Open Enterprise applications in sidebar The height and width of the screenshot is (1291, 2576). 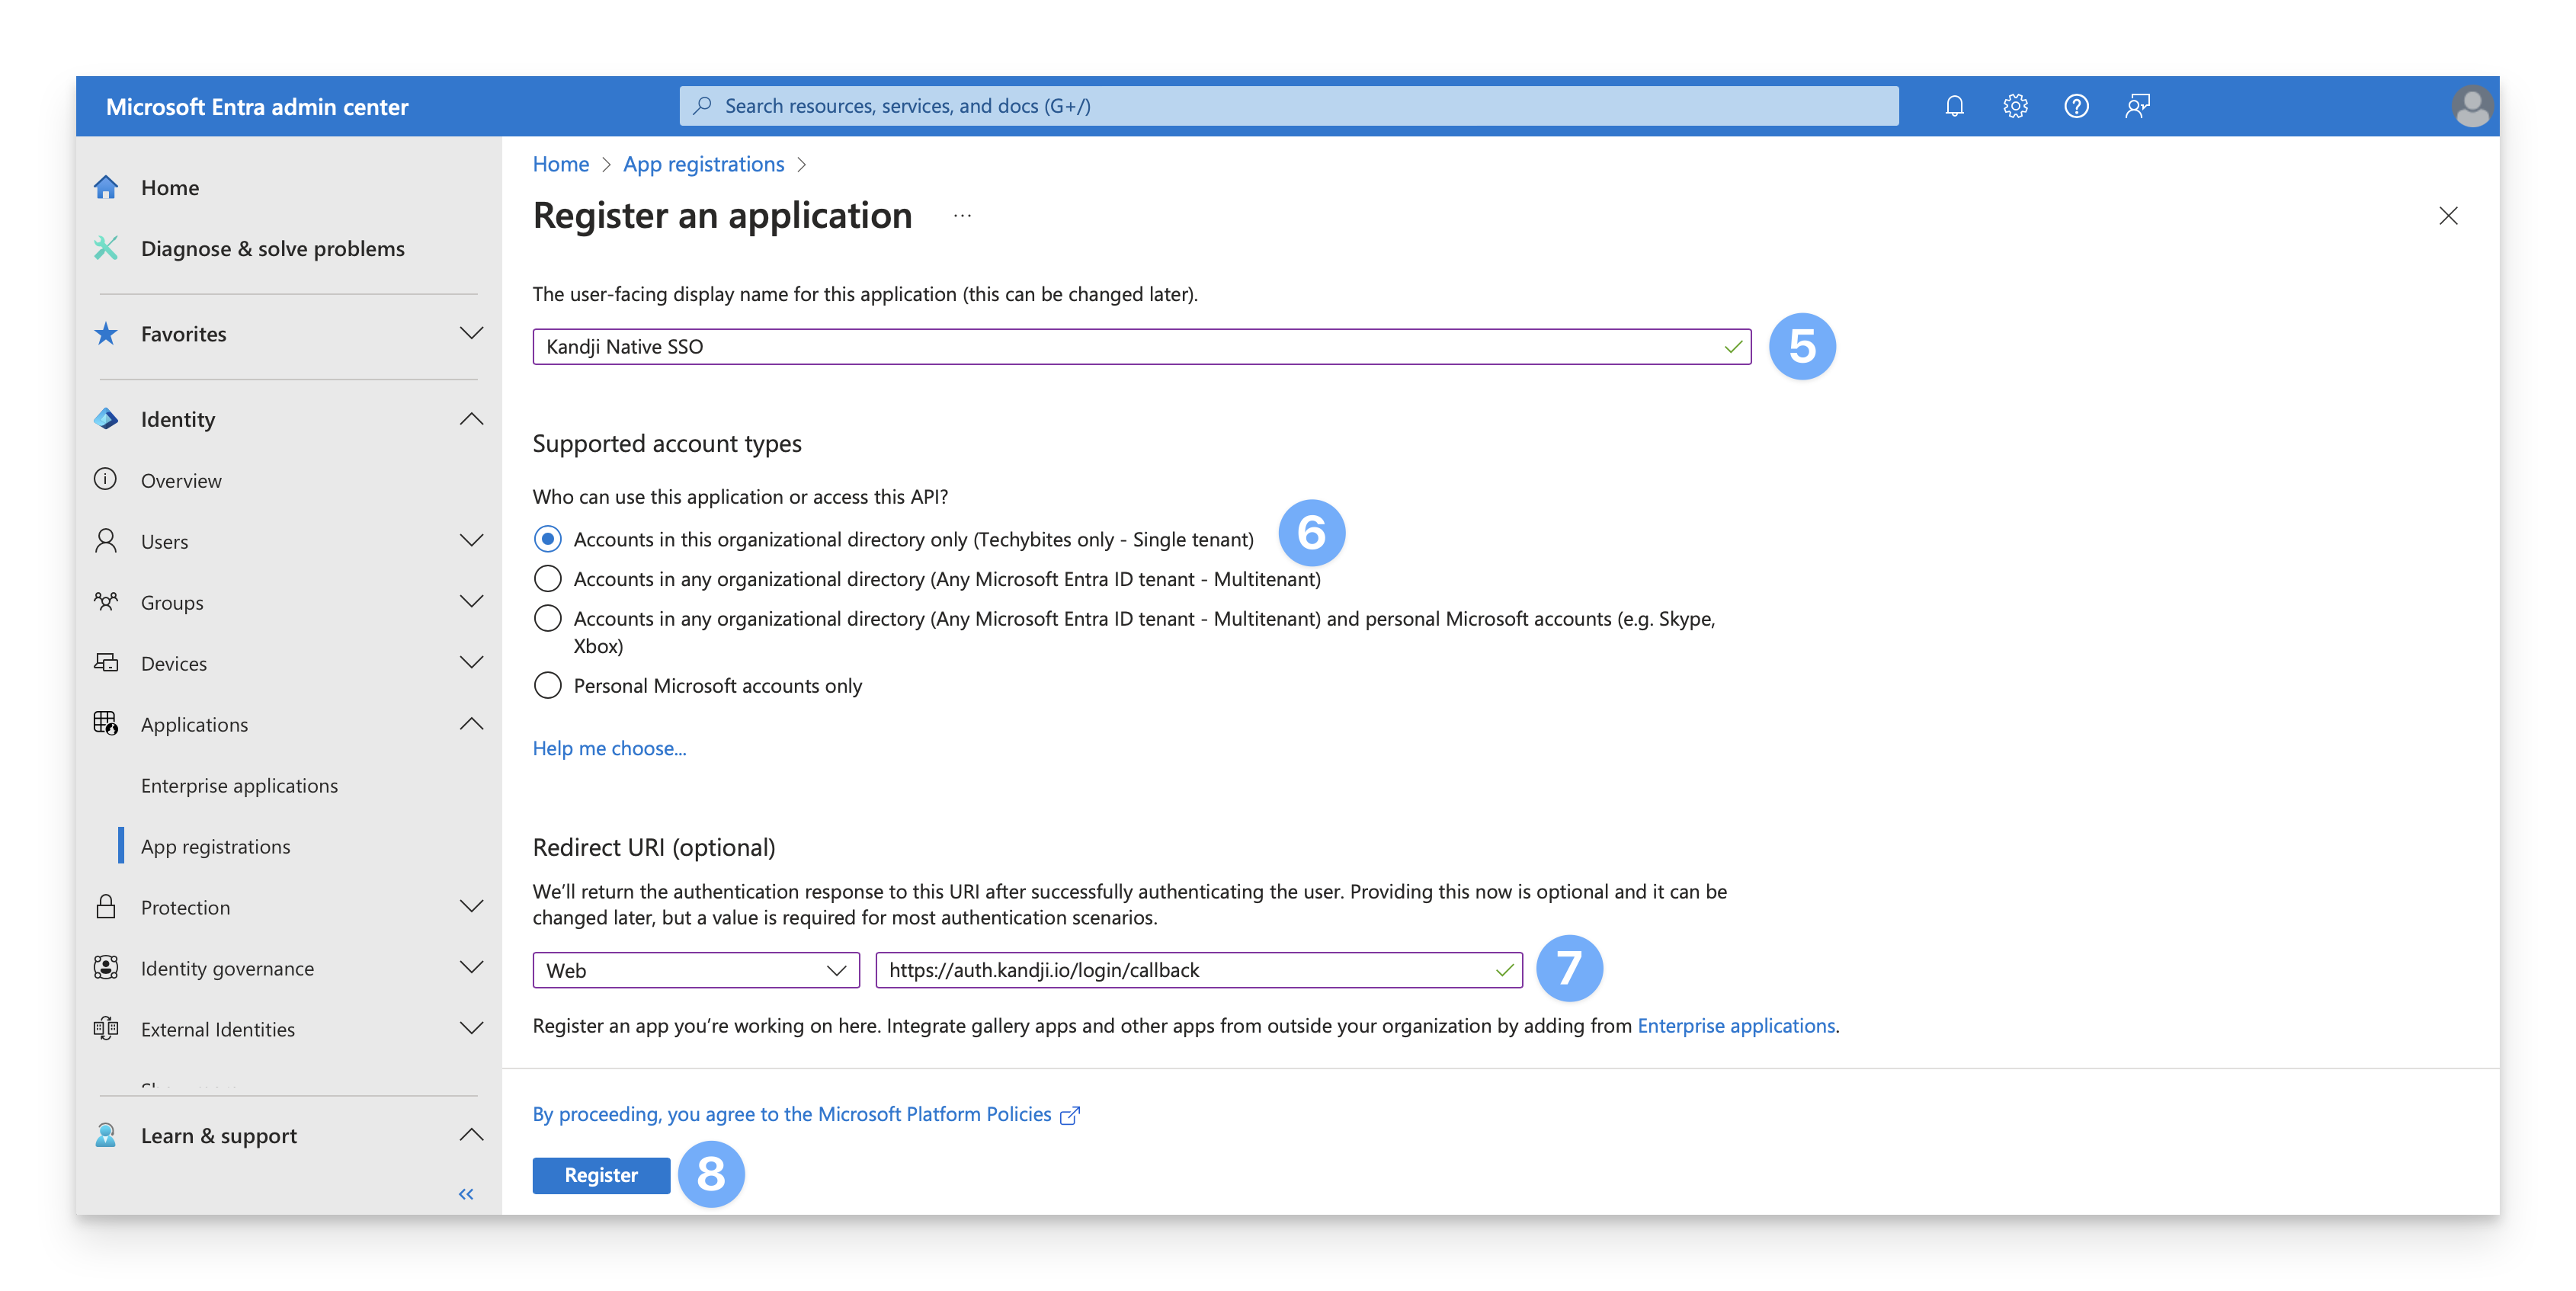point(239,785)
